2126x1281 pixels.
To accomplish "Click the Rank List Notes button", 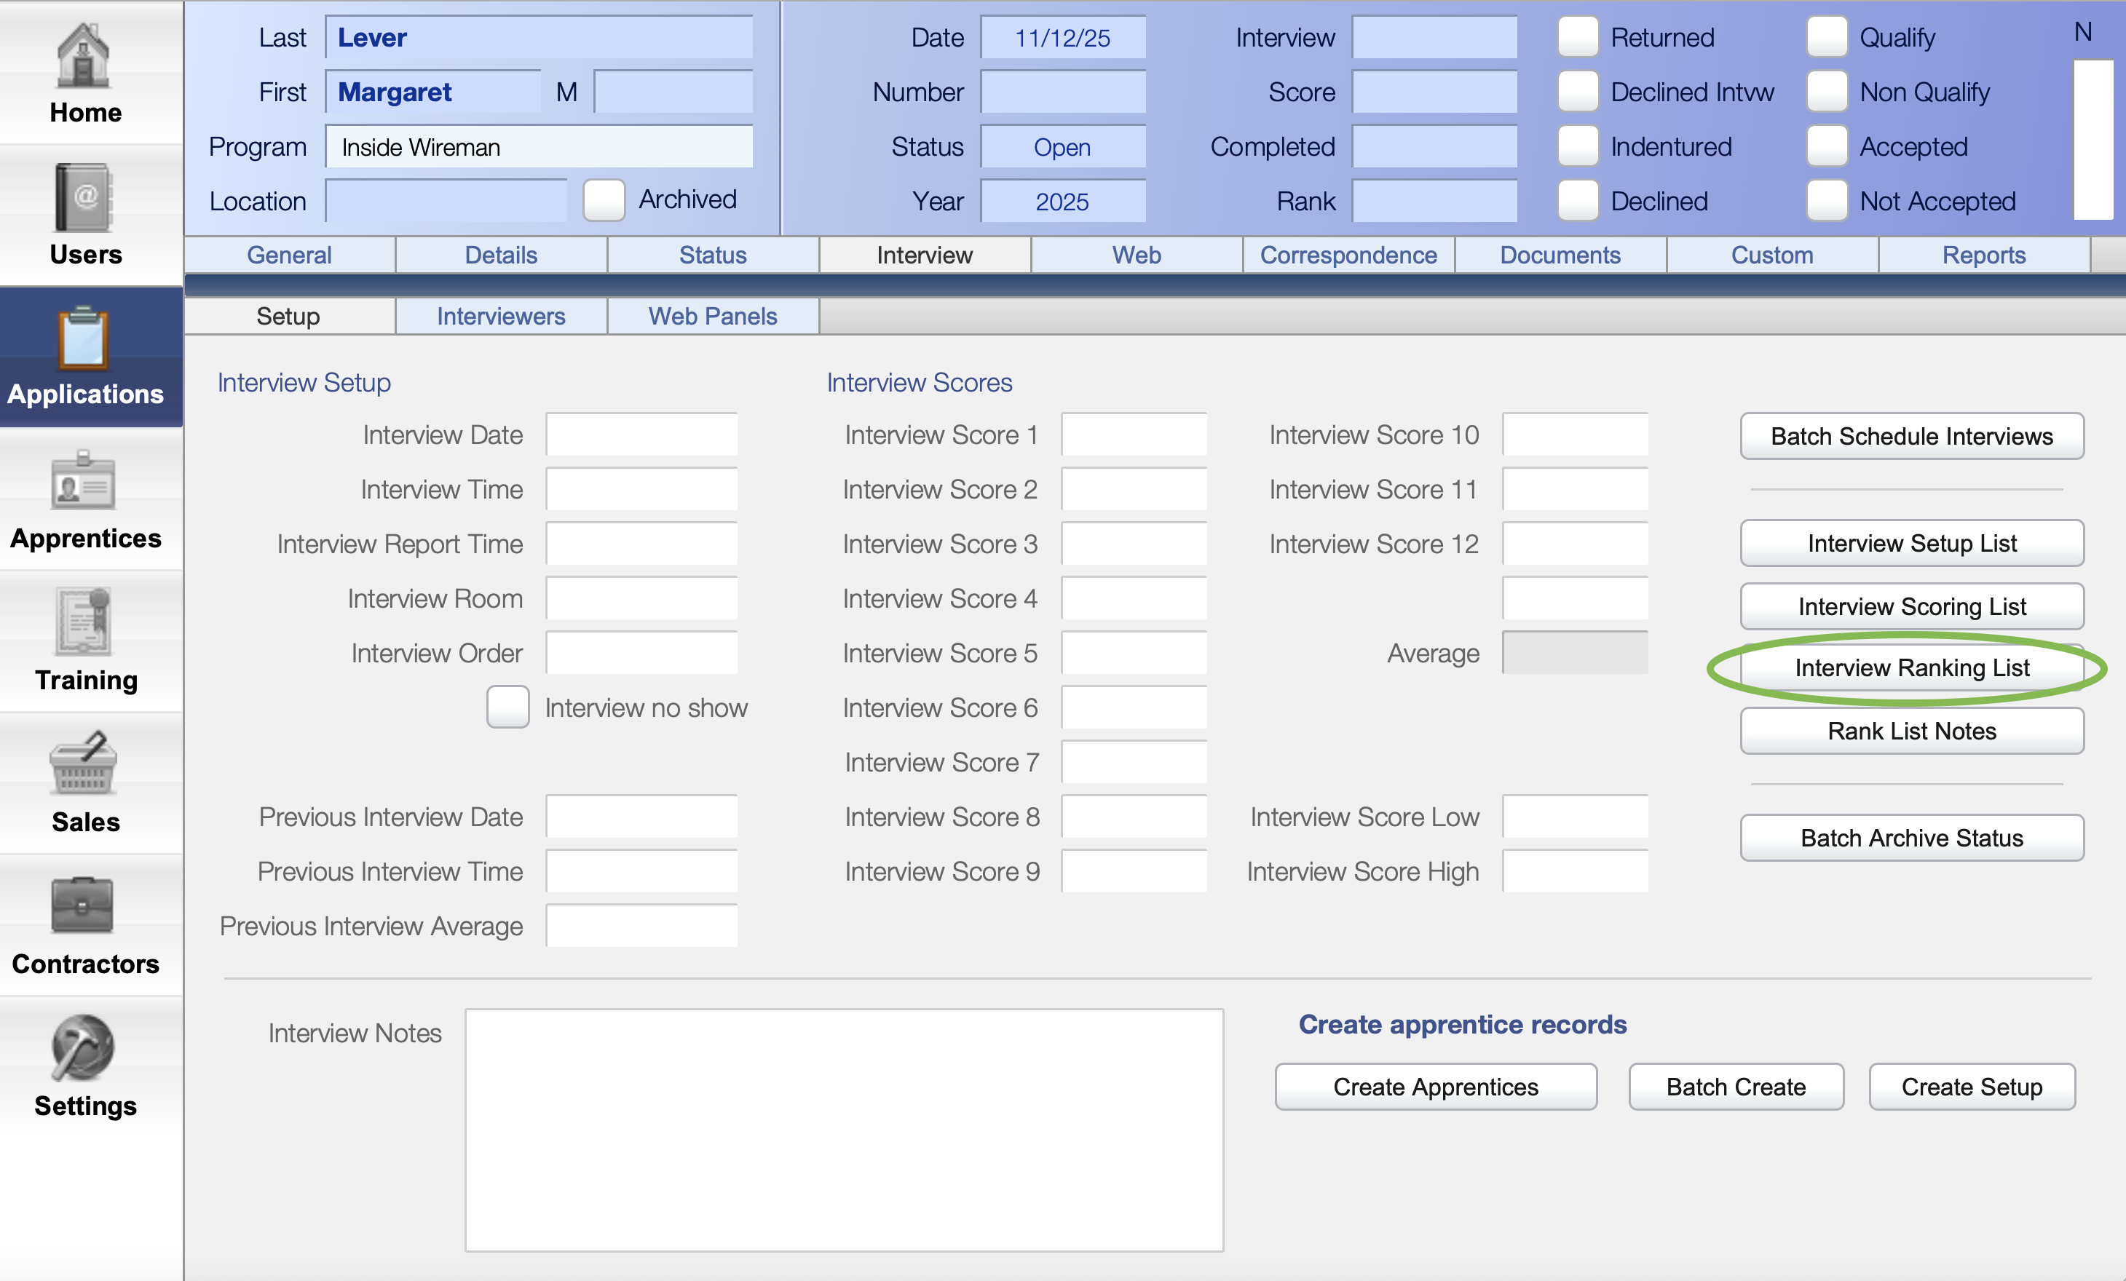I will pos(1911,731).
